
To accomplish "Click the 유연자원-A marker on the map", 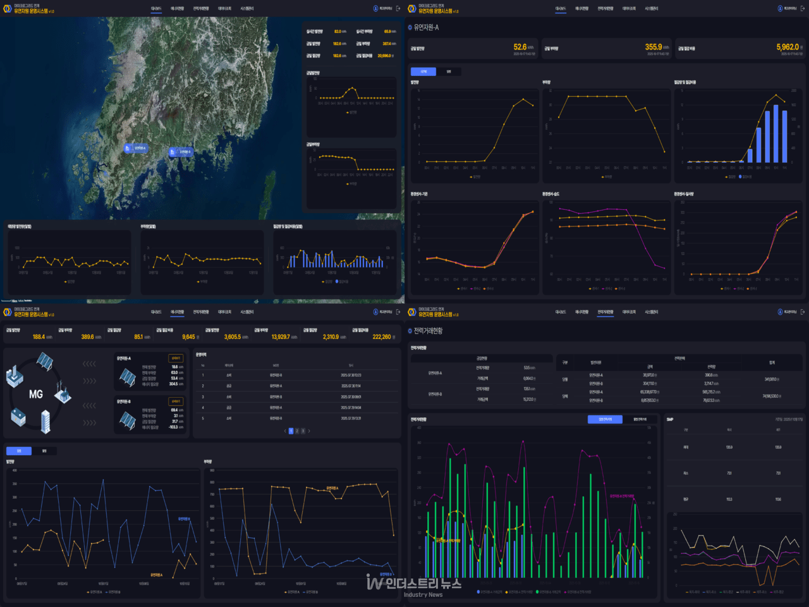I will tap(136, 148).
